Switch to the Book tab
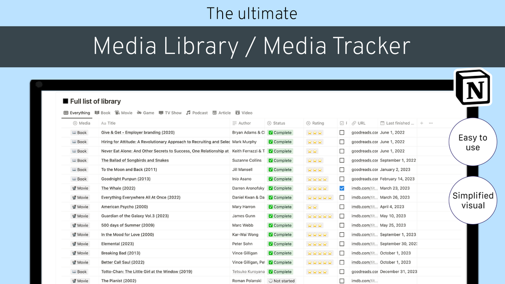This screenshot has width=505, height=284. (x=103, y=113)
